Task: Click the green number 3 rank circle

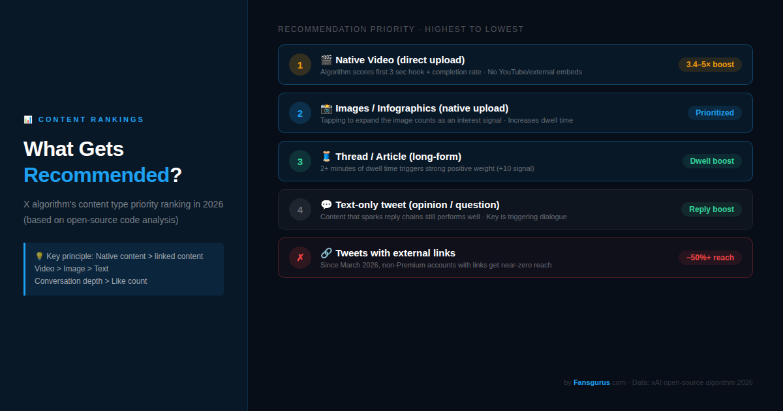Action: click(300, 161)
